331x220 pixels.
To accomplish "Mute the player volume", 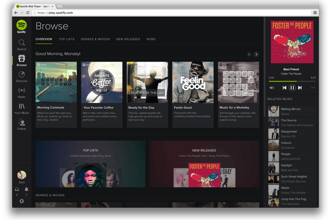I will 272,88.
